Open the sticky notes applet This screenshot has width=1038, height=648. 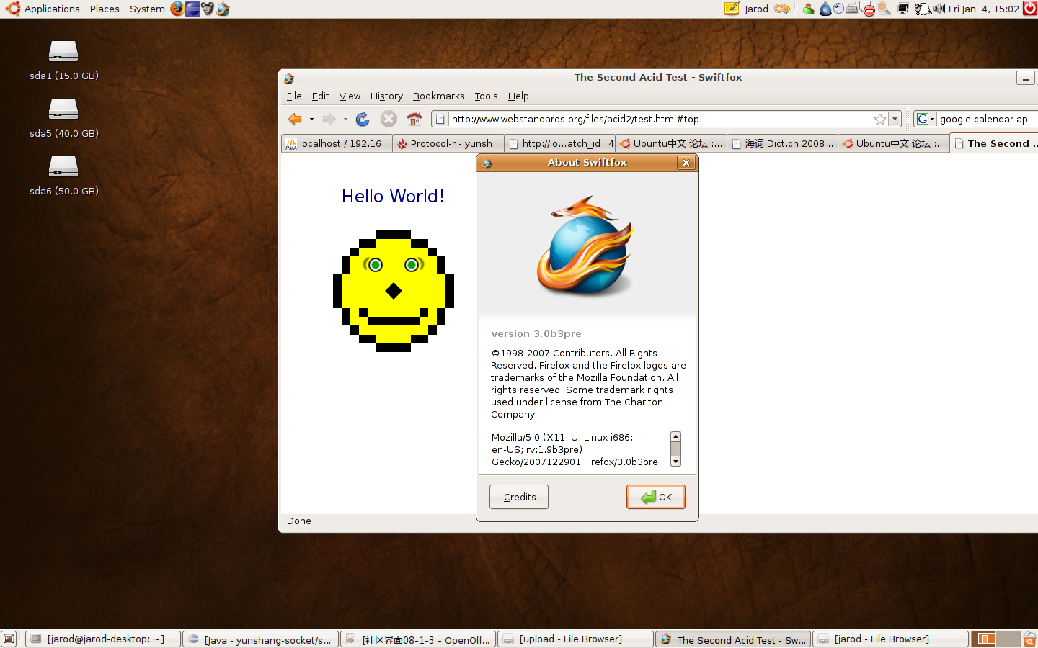[732, 9]
